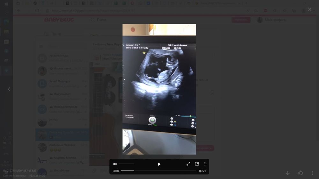Open the video in fullscreen mode
Image resolution: width=319 pixels, height=179 pixels.
coord(188,164)
